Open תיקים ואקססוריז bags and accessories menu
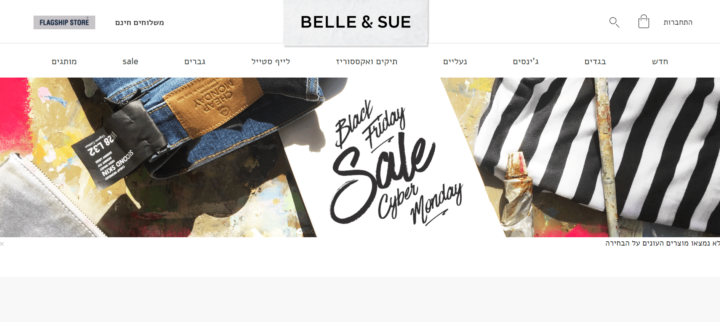 click(x=366, y=62)
